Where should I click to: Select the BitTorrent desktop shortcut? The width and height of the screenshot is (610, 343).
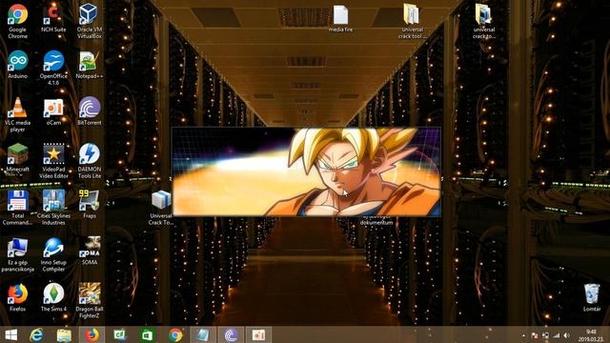89,111
